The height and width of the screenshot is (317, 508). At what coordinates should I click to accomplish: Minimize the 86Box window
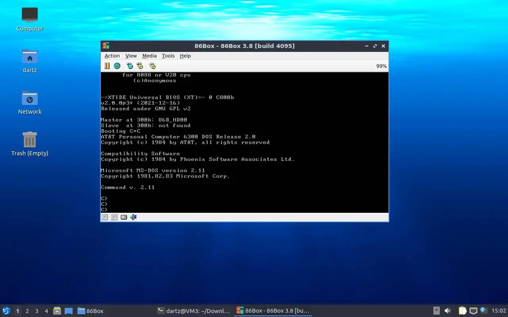tap(366, 46)
